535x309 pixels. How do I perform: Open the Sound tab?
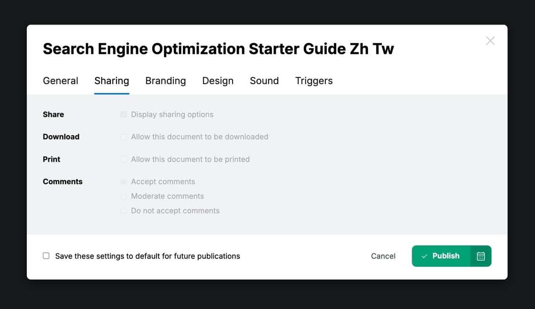[264, 81]
